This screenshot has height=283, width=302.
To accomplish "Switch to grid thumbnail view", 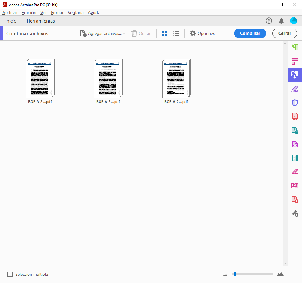I will tap(164, 33).
